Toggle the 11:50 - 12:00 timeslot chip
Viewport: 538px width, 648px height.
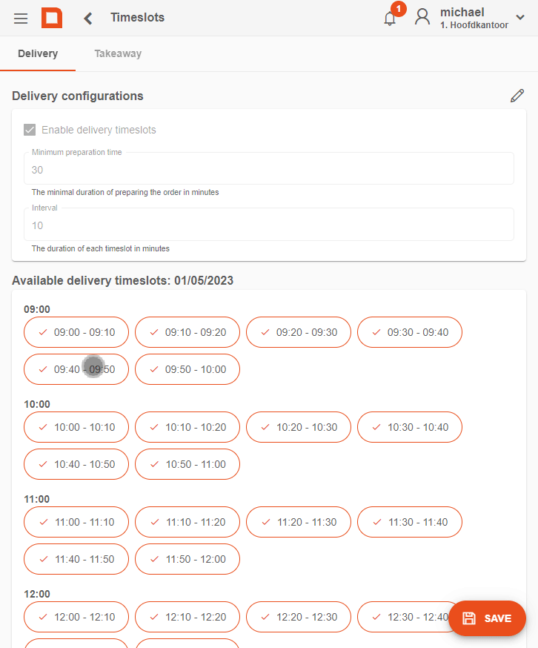pyautogui.click(x=187, y=559)
